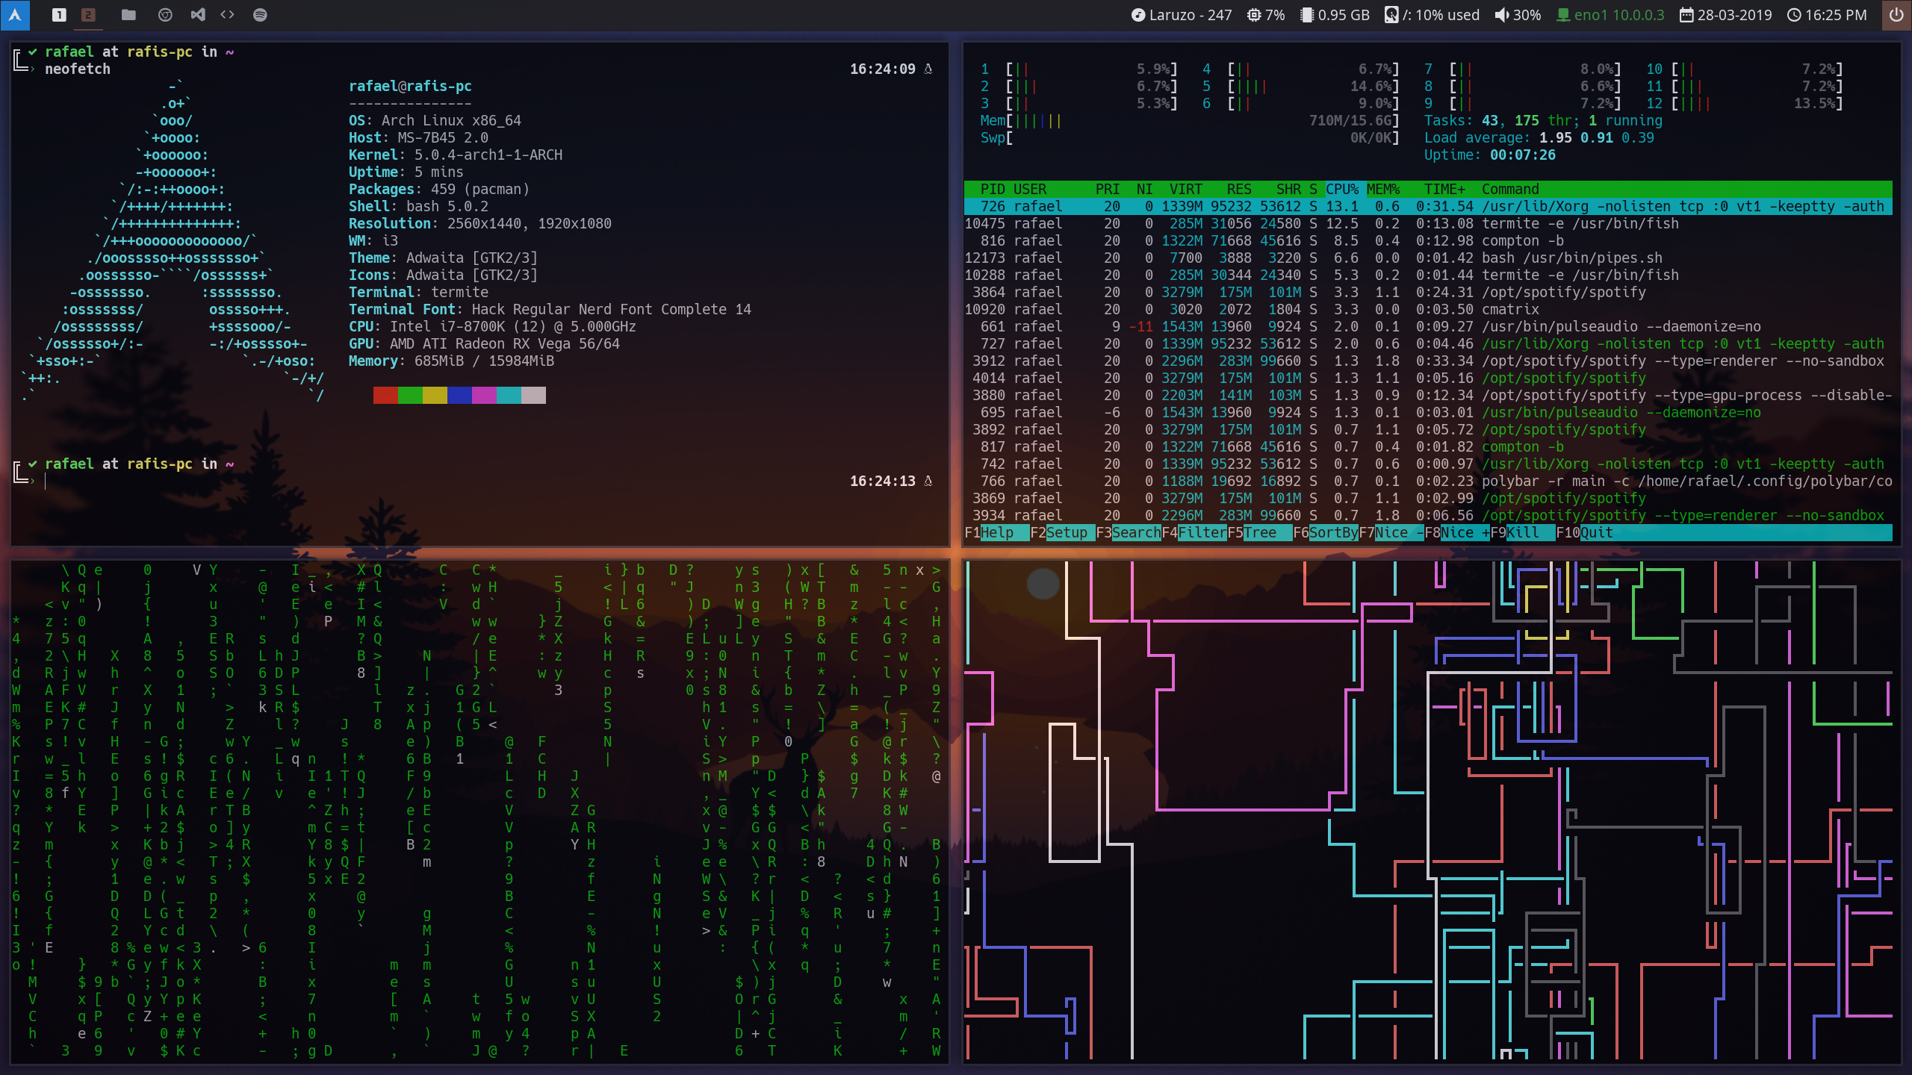Click the volume 30% speaker icon
This screenshot has height=1075, width=1912.
tap(1501, 15)
